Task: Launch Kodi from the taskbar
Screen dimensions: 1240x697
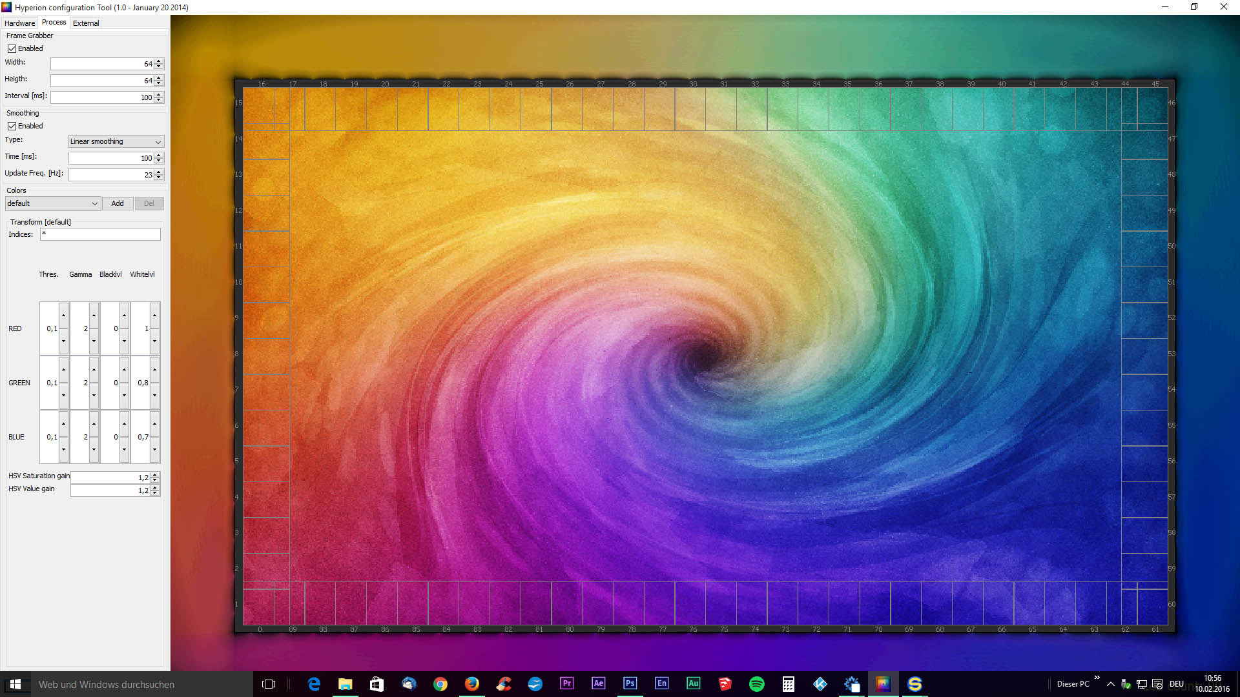Action: (x=820, y=683)
